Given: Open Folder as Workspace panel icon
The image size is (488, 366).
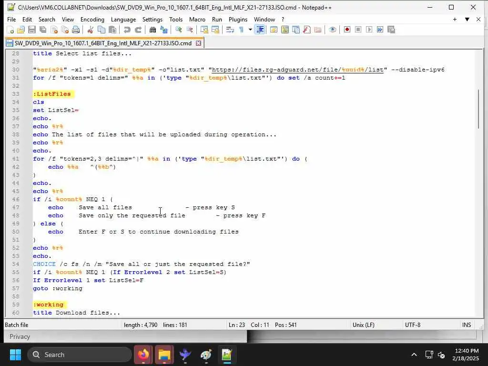Looking at the screenshot, I should pyautogui.click(x=318, y=30).
